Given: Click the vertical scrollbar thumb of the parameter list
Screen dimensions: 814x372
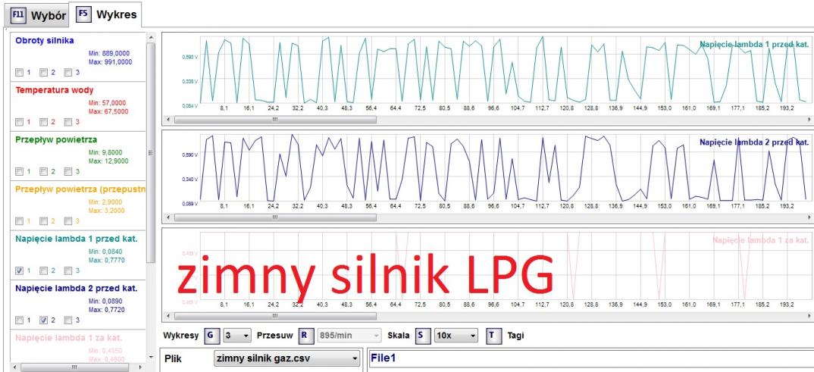Looking at the screenshot, I should [151, 152].
